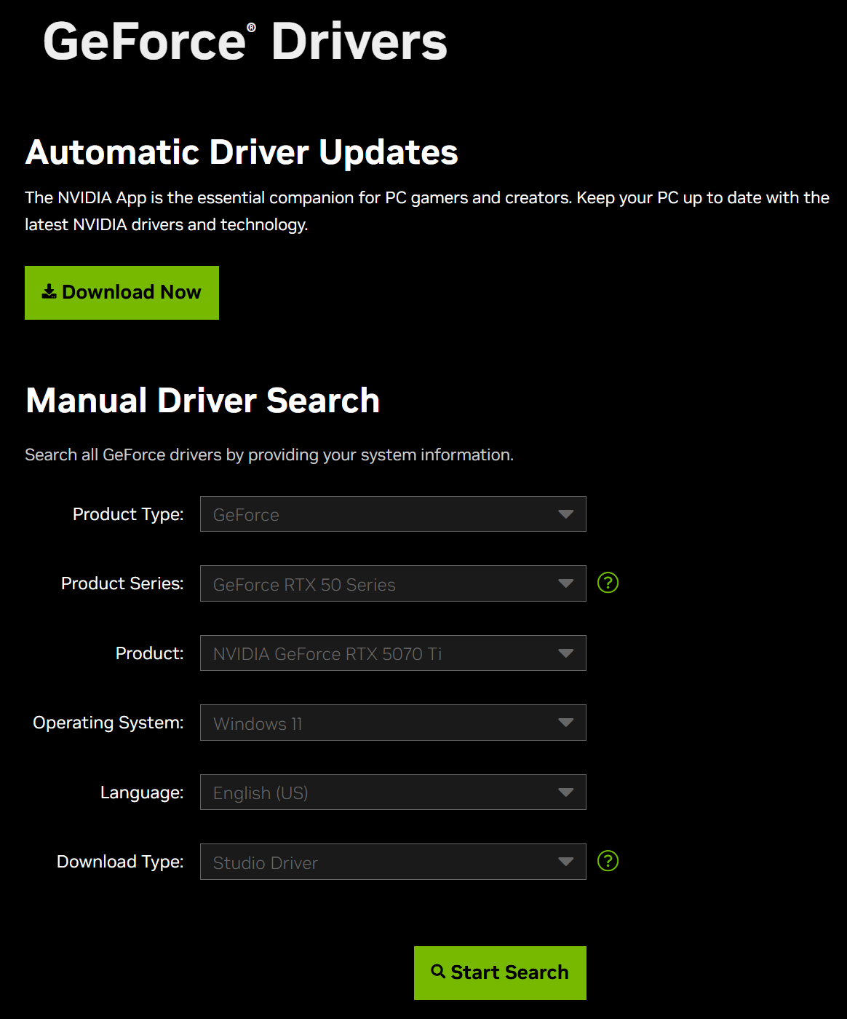The image size is (847, 1019).
Task: Click the help icon beside Product Series
Action: coord(608,583)
